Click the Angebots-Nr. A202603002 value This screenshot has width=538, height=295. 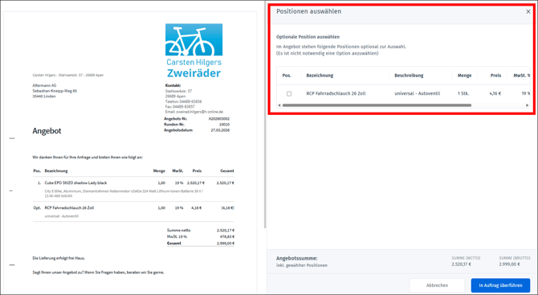(x=219, y=119)
